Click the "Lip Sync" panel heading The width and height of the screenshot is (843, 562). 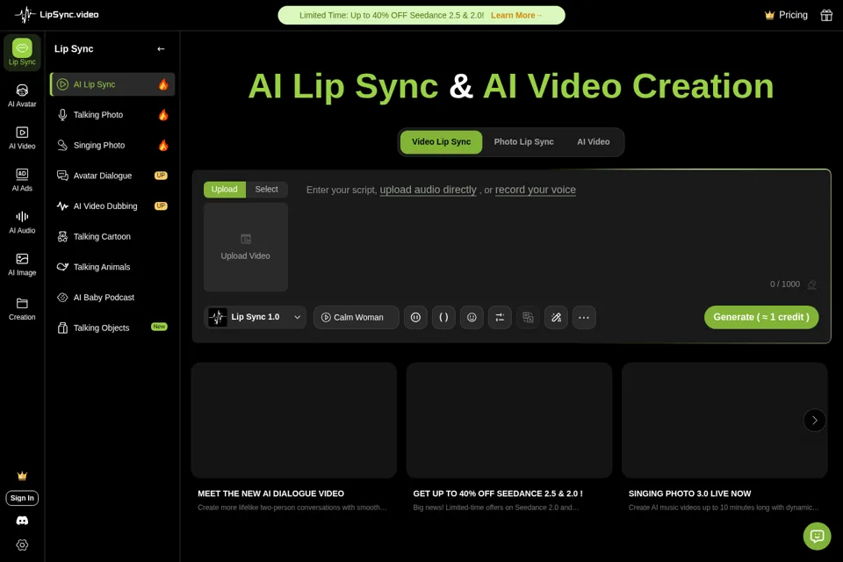74,49
